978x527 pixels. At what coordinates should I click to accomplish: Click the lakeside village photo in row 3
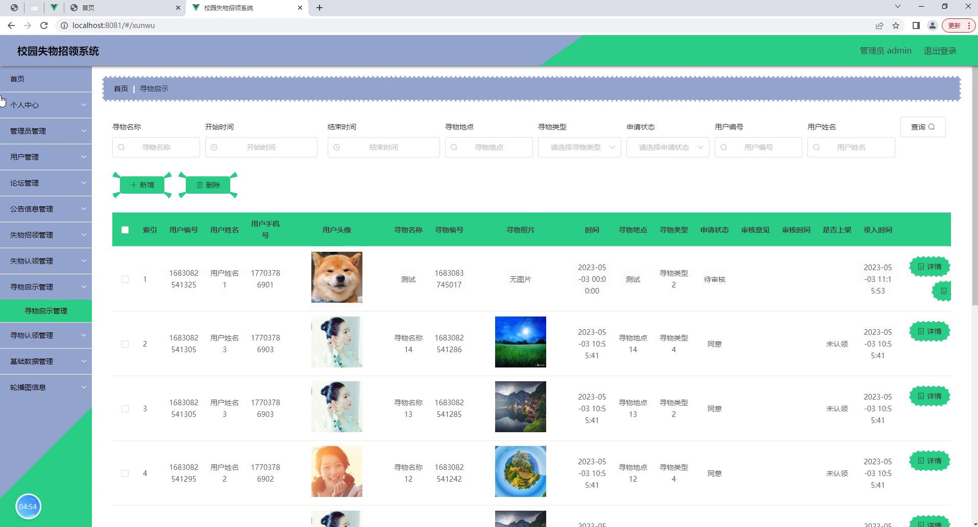521,407
